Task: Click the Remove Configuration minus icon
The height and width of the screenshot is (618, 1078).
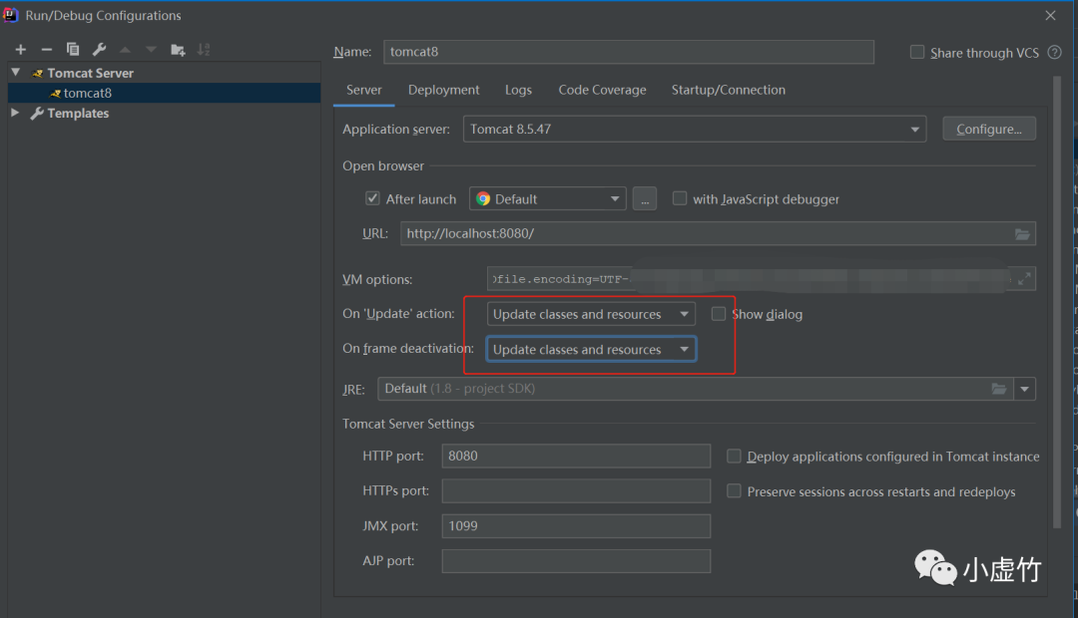Action: (46, 50)
